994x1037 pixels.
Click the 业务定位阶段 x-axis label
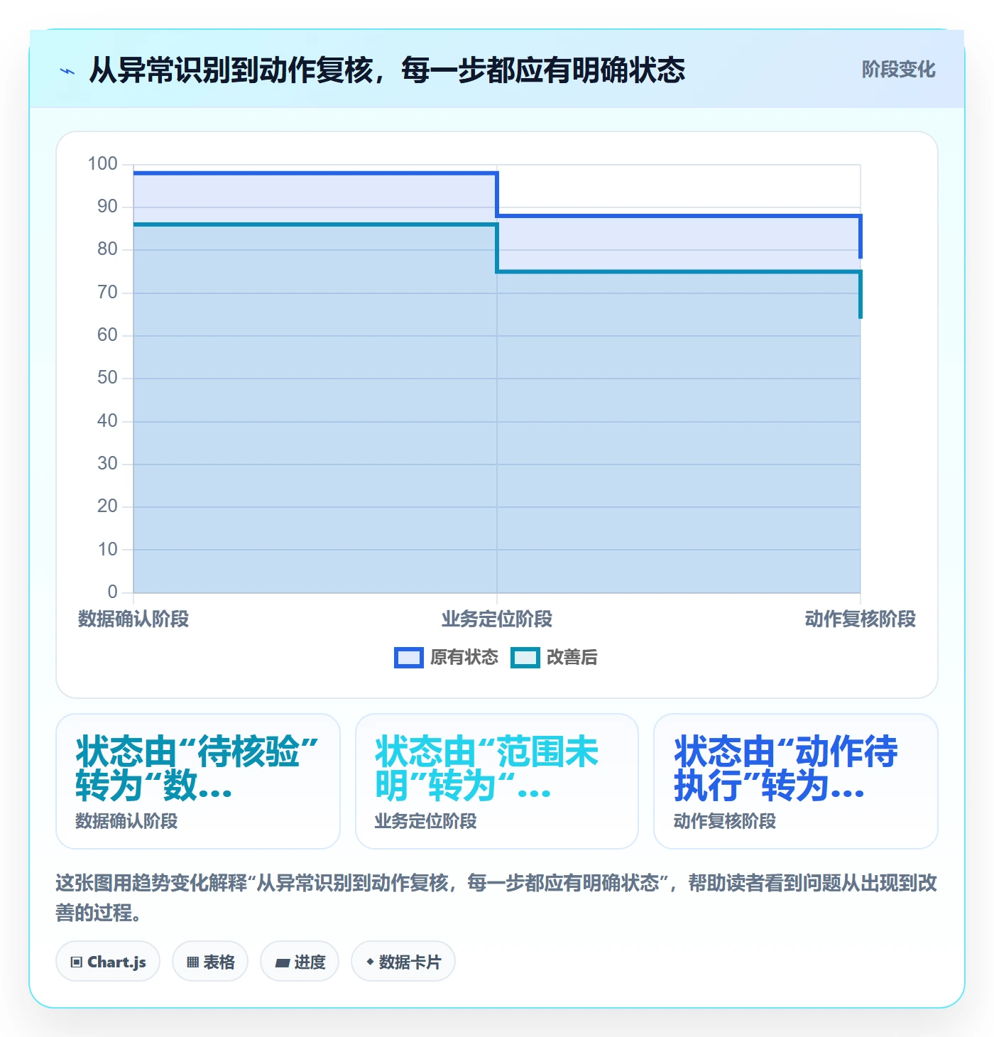click(x=497, y=619)
